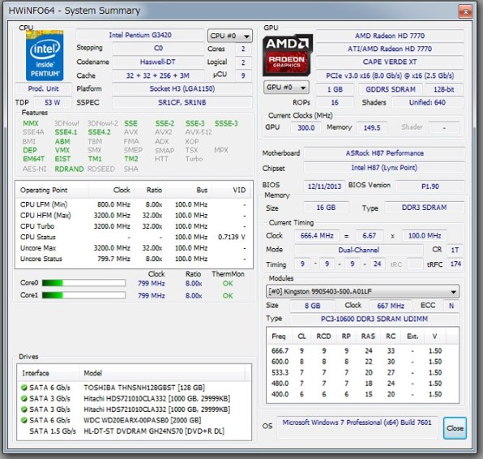This screenshot has height=459, width=483.
Task: Click the Freq column header in module timings
Action: 279,337
